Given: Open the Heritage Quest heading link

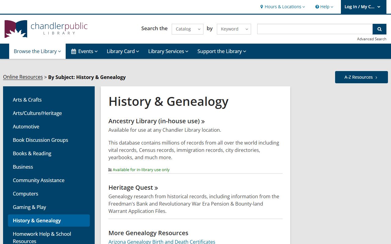Looking at the screenshot, I should point(133,188).
